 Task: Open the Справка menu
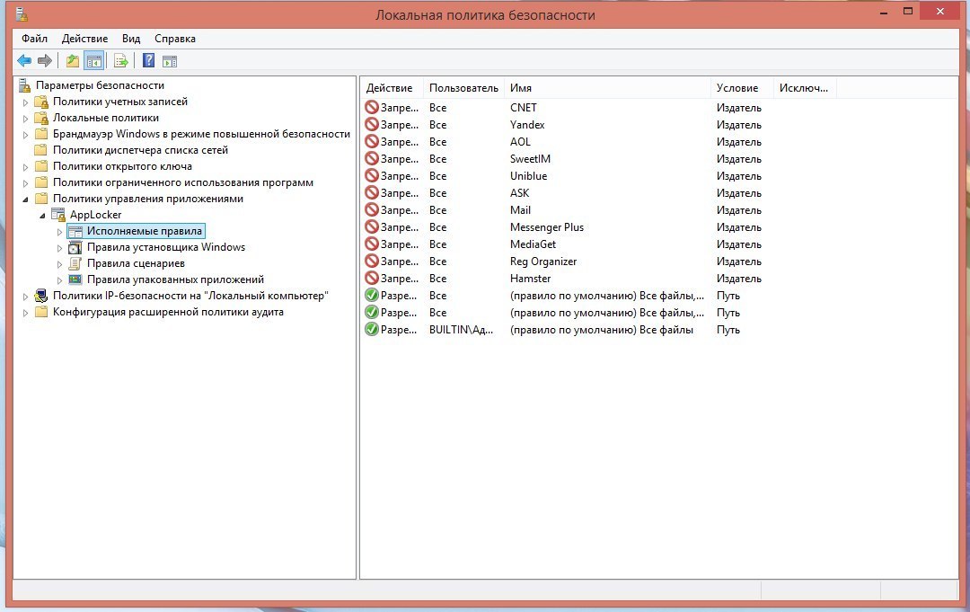click(174, 39)
